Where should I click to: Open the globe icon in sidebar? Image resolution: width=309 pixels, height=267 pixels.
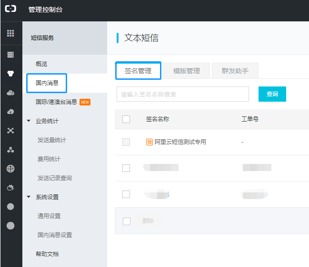click(10, 169)
